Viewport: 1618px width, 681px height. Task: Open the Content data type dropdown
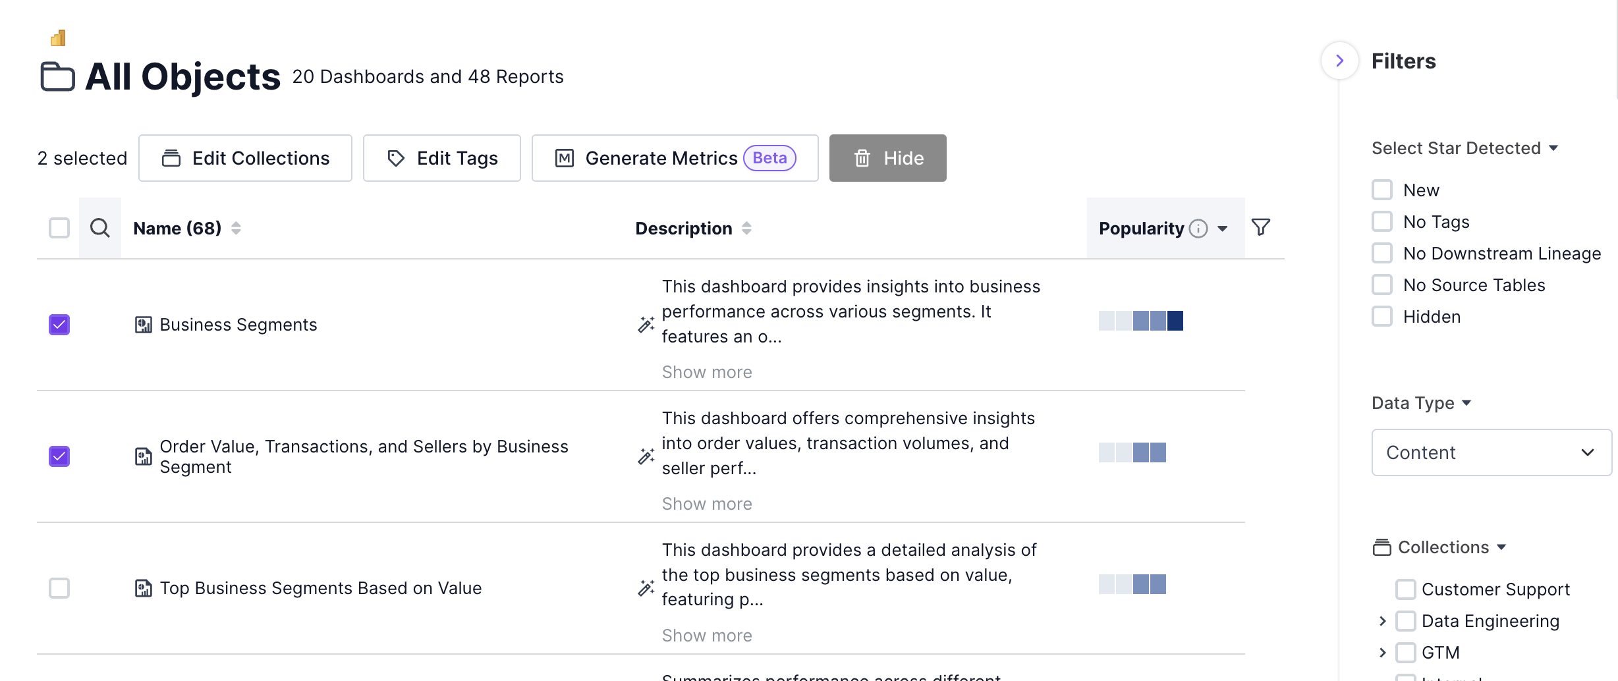pos(1492,452)
